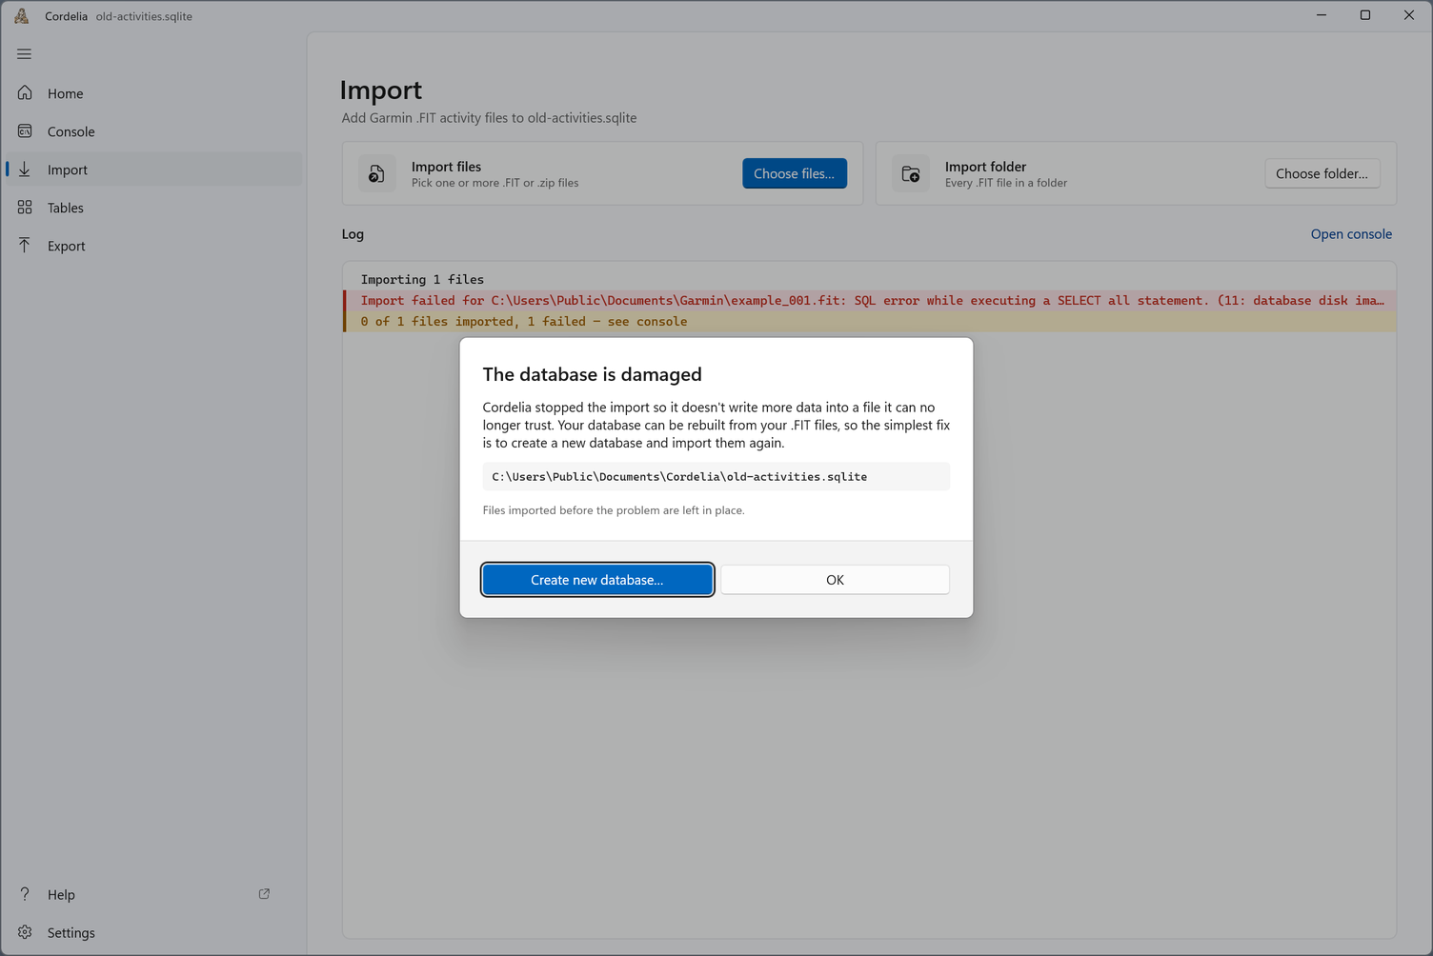This screenshot has width=1433, height=956.
Task: Click the Choose files button
Action: click(795, 173)
